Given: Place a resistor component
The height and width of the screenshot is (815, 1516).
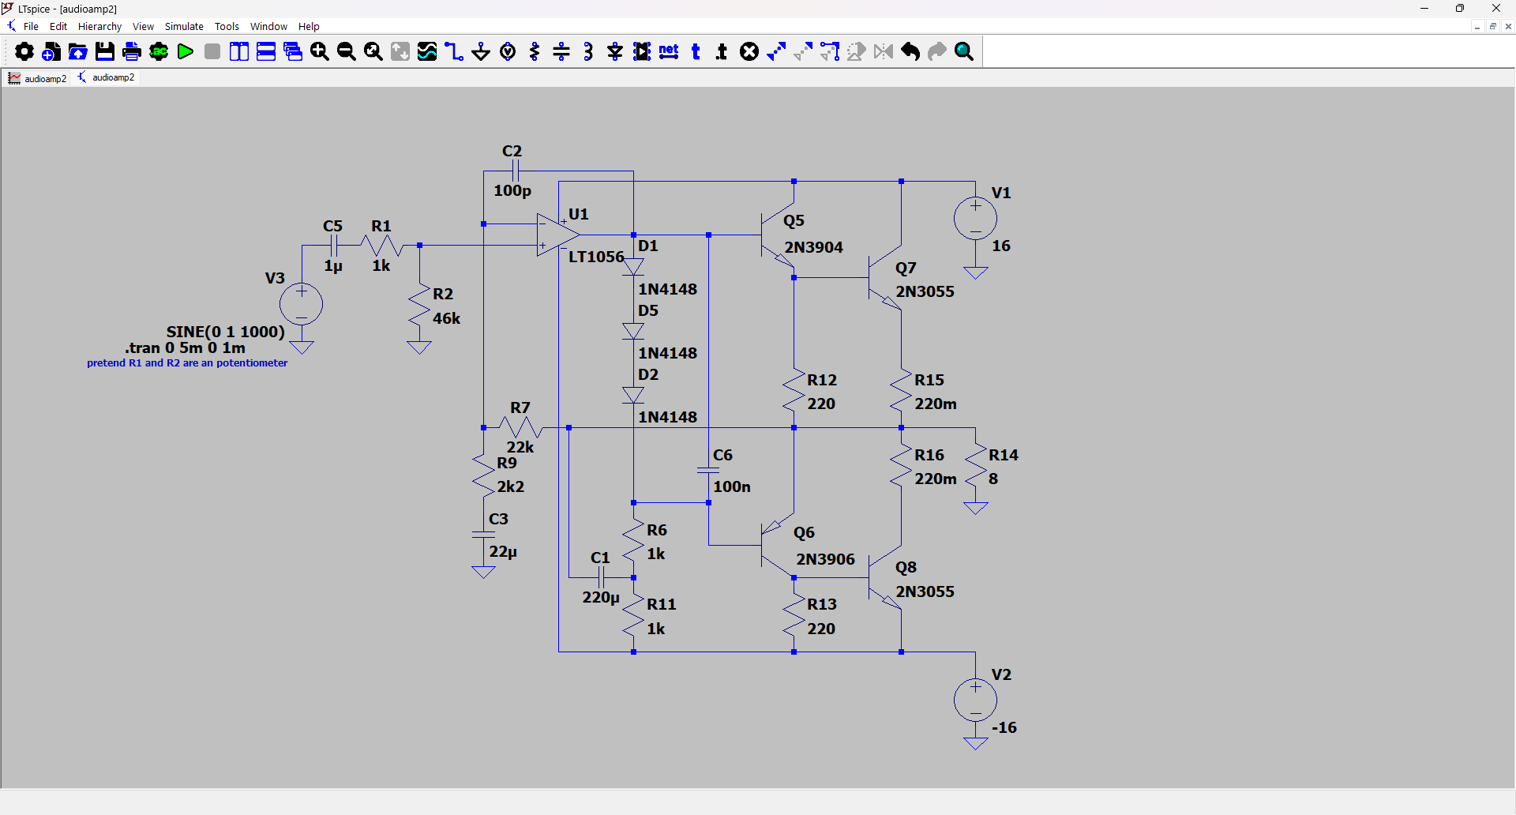Looking at the screenshot, I should 535,52.
